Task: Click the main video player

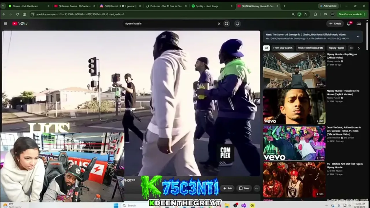Action: pyautogui.click(x=131, y=103)
